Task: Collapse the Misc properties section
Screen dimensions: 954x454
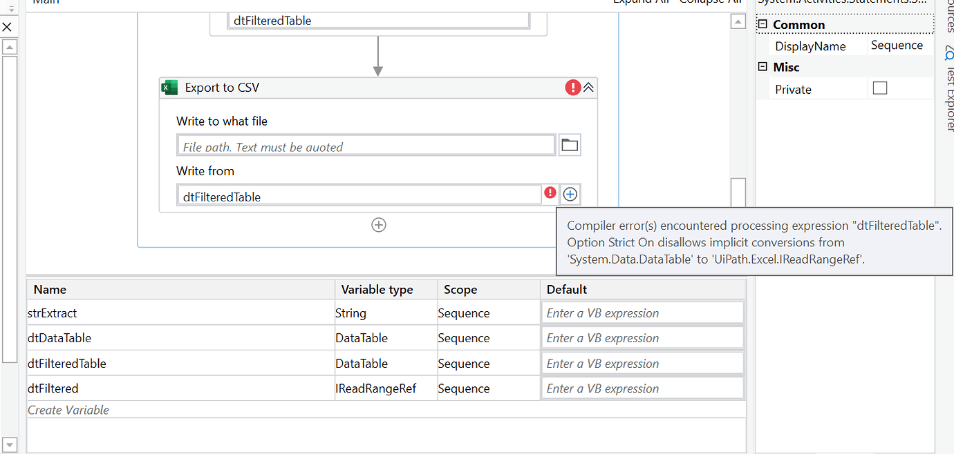Action: (x=763, y=66)
